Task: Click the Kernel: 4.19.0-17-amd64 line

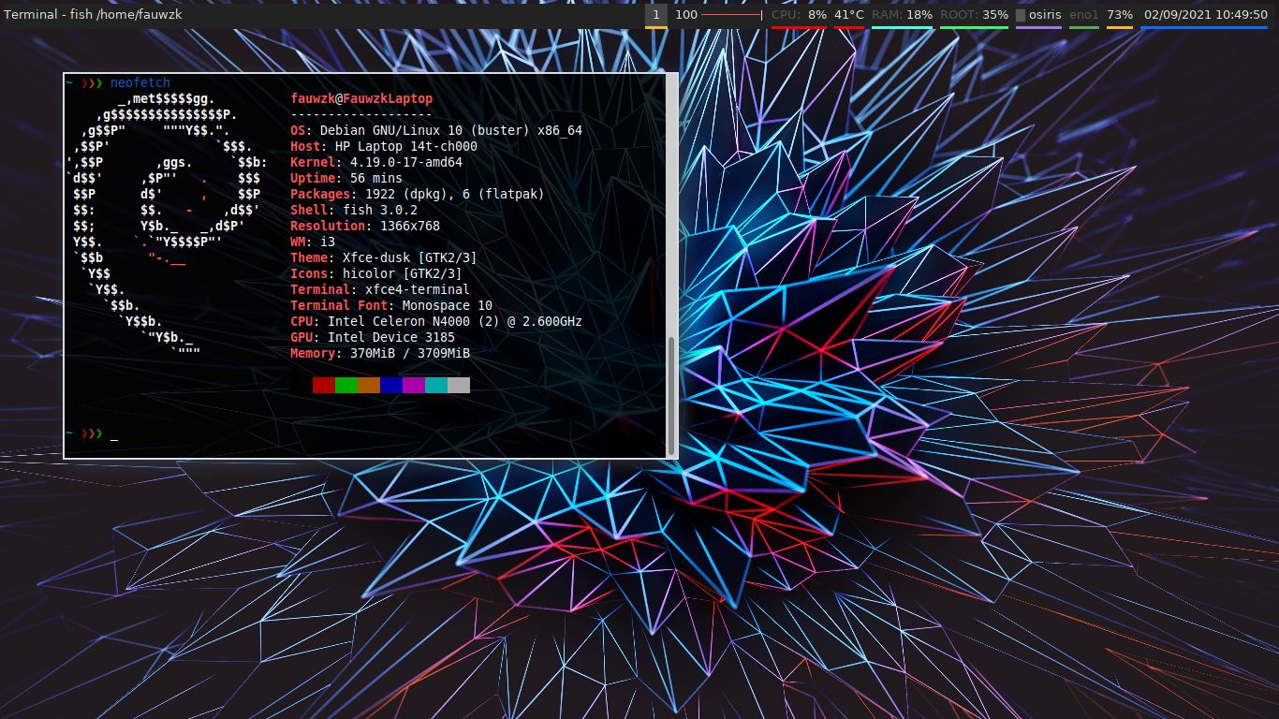Action: 376,162
